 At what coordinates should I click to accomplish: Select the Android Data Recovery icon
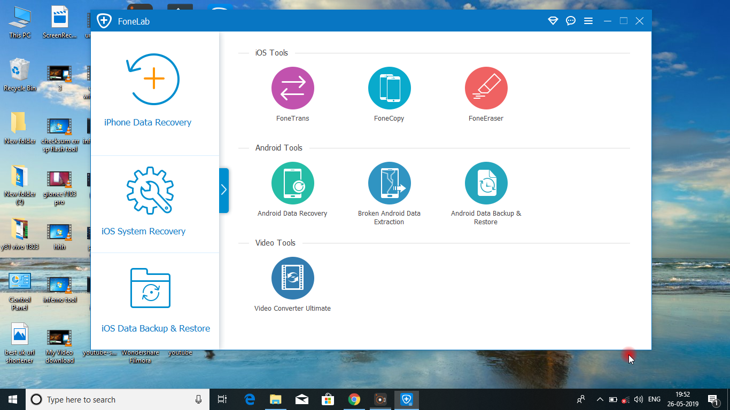[292, 183]
